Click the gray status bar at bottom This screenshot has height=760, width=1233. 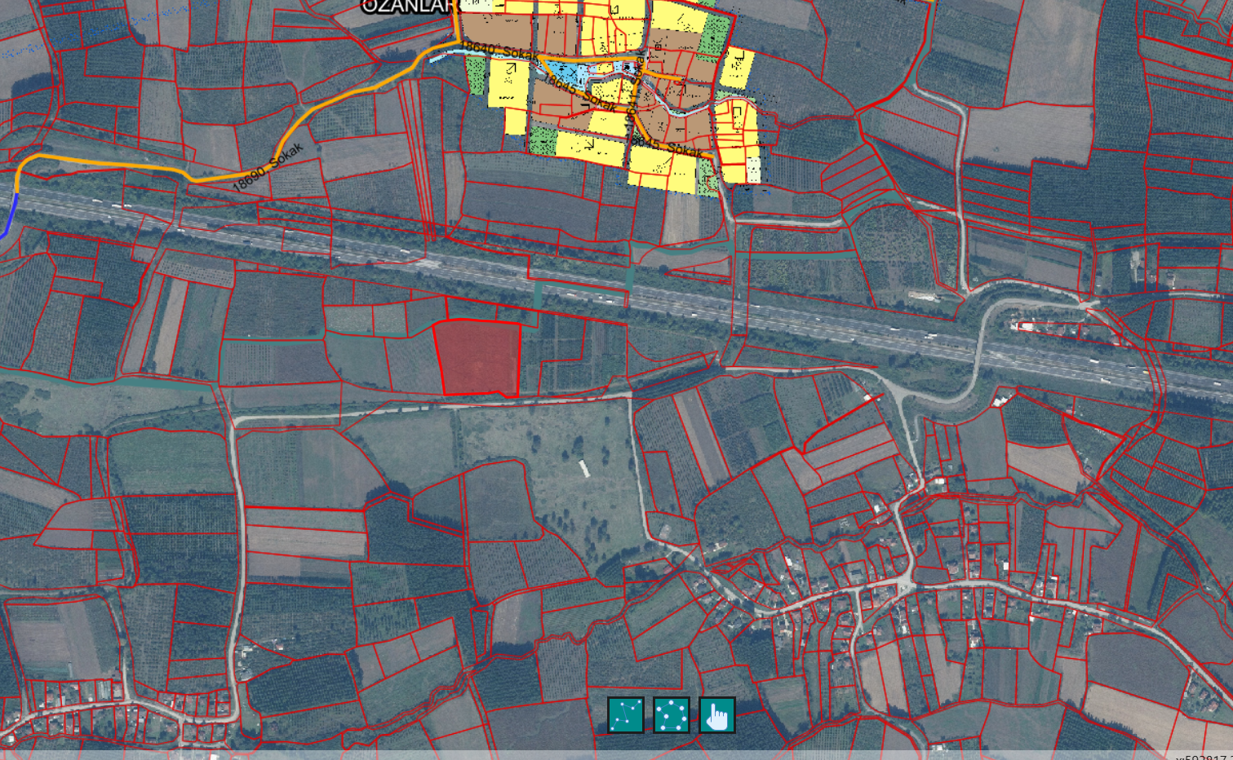571,755
